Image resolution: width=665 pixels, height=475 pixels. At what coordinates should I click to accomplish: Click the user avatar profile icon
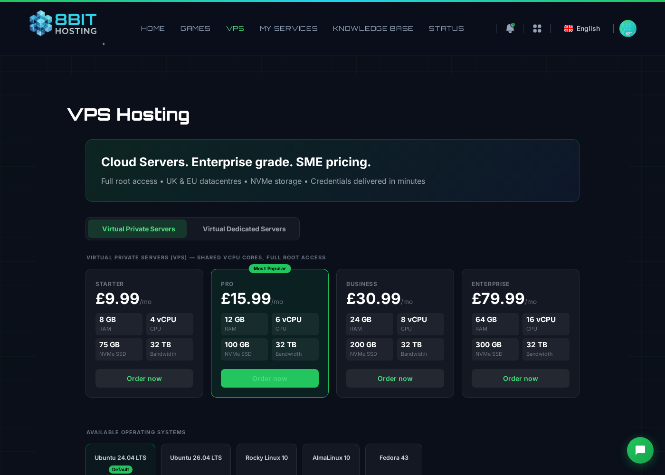point(628,28)
